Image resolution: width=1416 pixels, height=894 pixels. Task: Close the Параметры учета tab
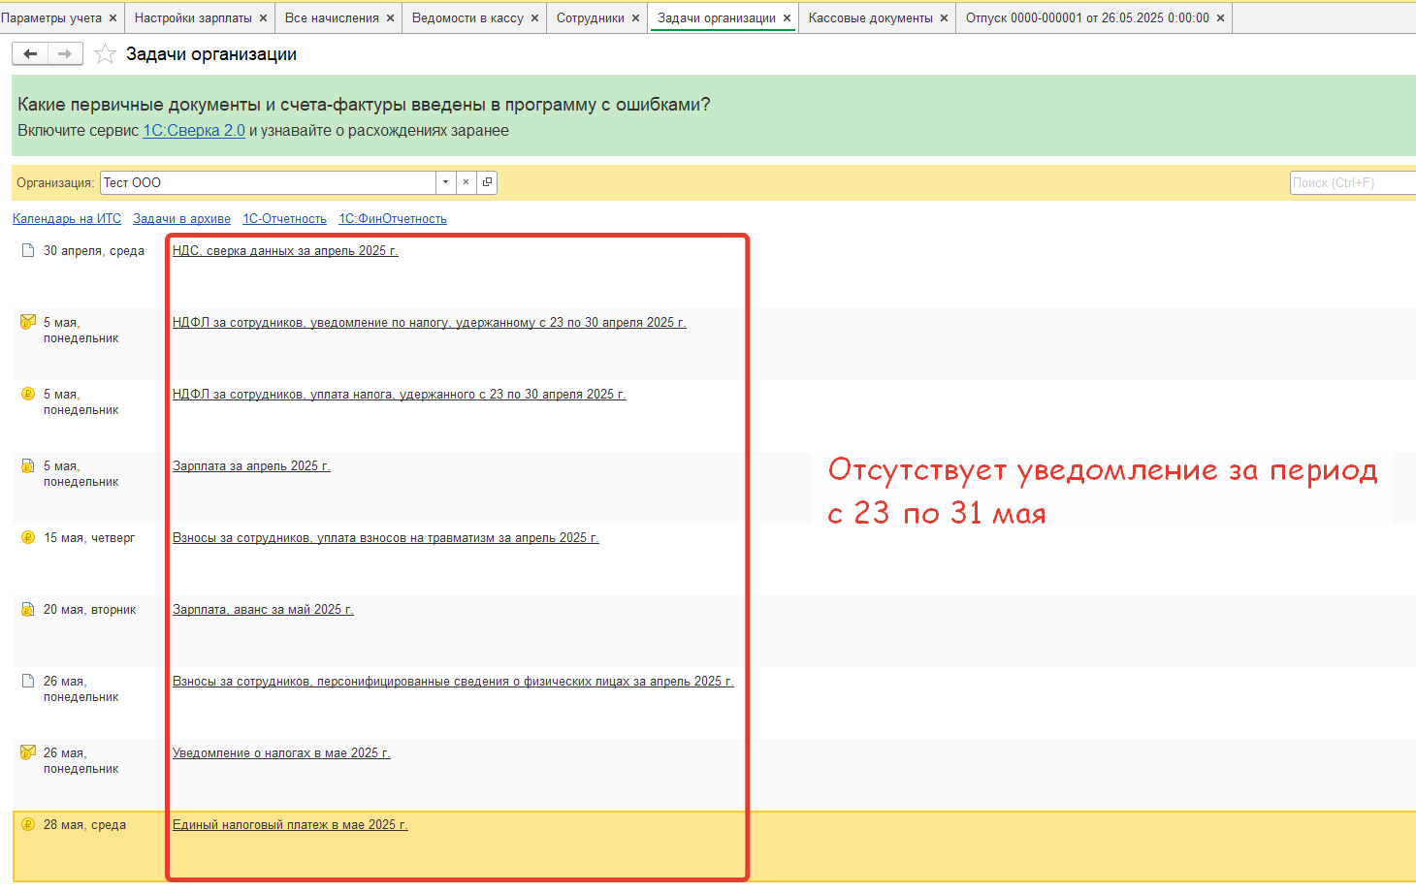[x=113, y=18]
